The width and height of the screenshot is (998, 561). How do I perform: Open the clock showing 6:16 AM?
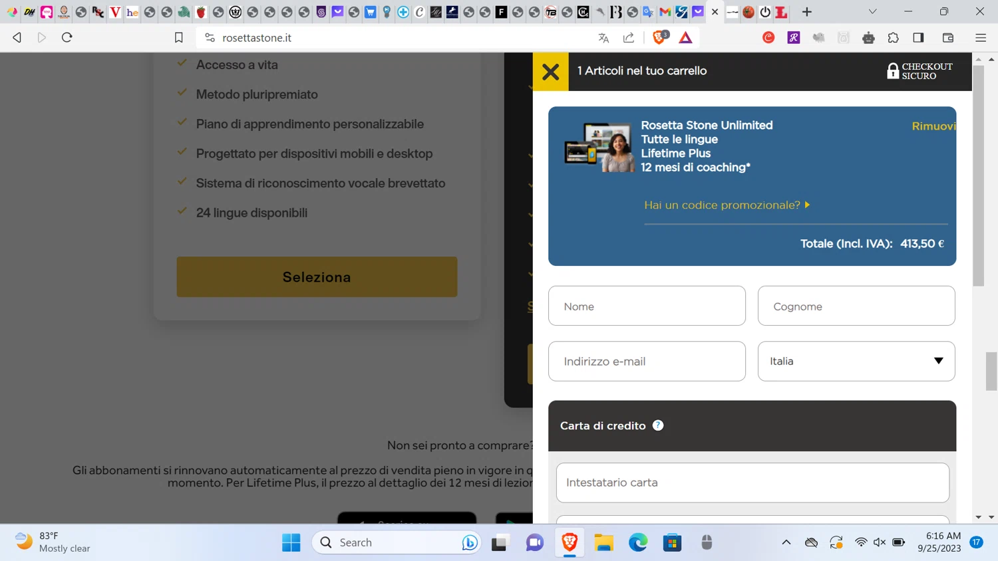click(x=939, y=542)
